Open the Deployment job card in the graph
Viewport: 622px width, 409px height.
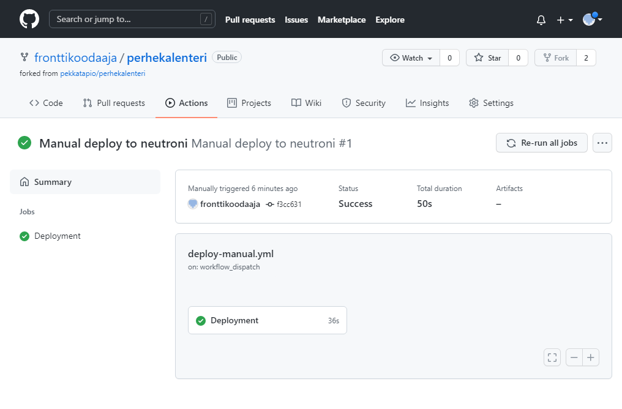[x=268, y=320]
